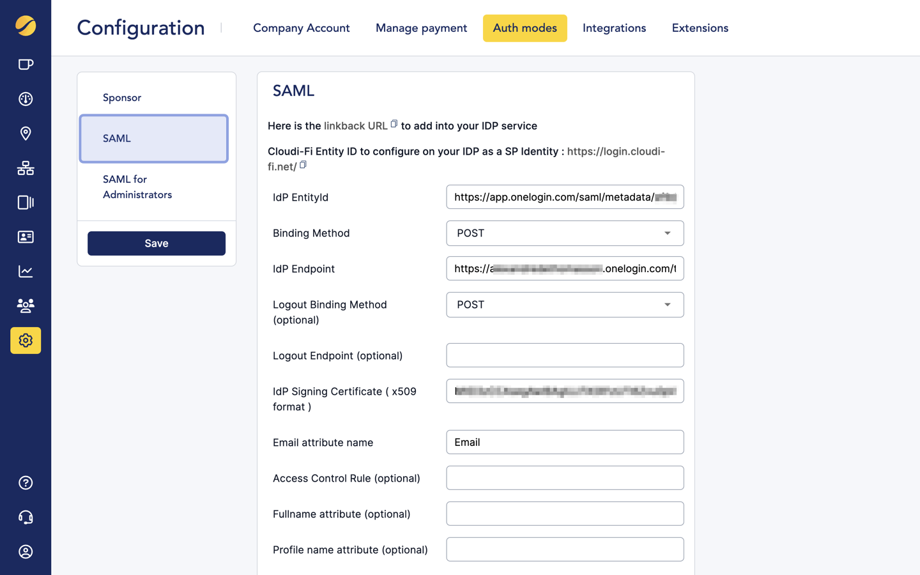Select Sponsor in the side menu
The image size is (920, 575).
[122, 98]
